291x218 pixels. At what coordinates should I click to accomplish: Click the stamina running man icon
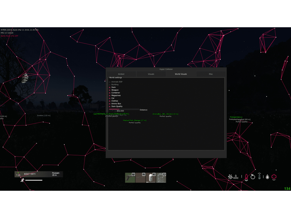[22, 180]
